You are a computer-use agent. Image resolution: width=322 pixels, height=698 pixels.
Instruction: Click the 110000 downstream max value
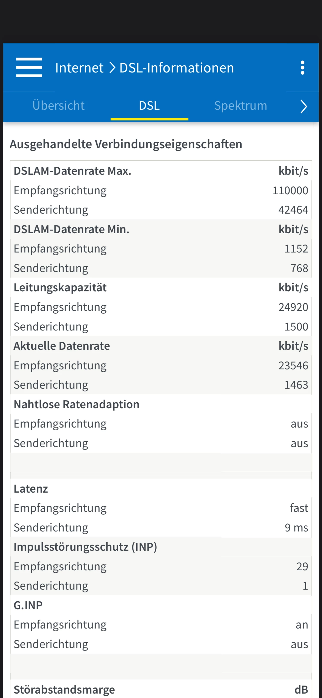(290, 191)
